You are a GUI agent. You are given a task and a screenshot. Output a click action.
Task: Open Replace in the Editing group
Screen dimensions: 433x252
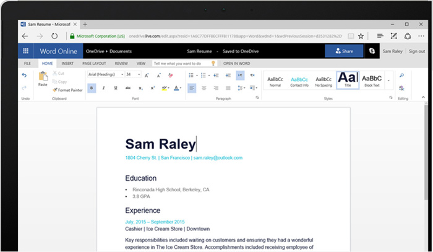coord(402,88)
